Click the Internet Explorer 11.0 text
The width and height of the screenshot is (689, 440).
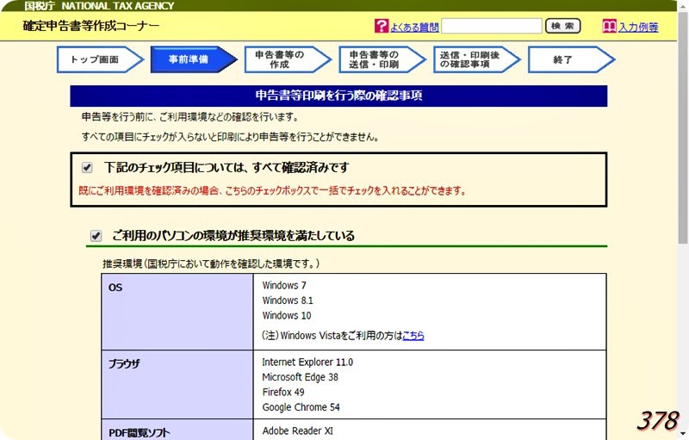tap(307, 363)
